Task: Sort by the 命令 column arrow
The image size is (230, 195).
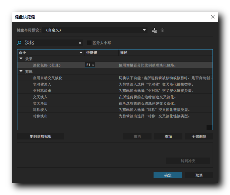Action: point(81,53)
